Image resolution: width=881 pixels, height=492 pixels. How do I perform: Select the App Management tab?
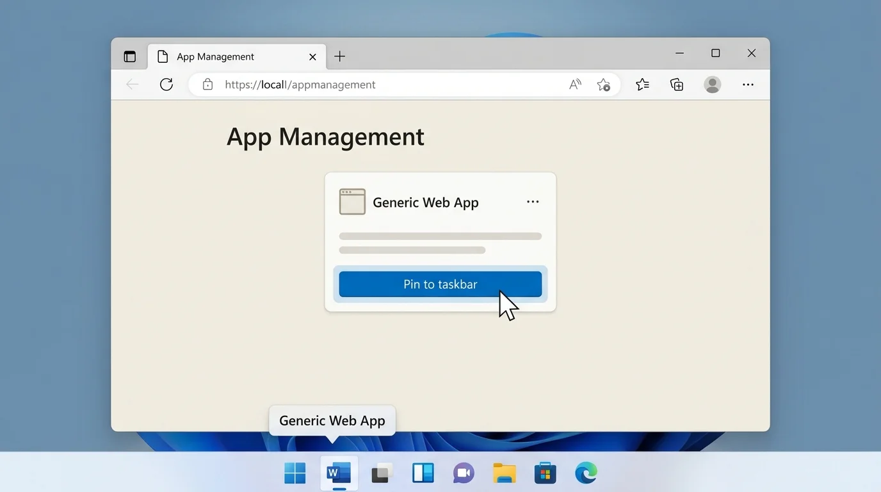click(237, 56)
